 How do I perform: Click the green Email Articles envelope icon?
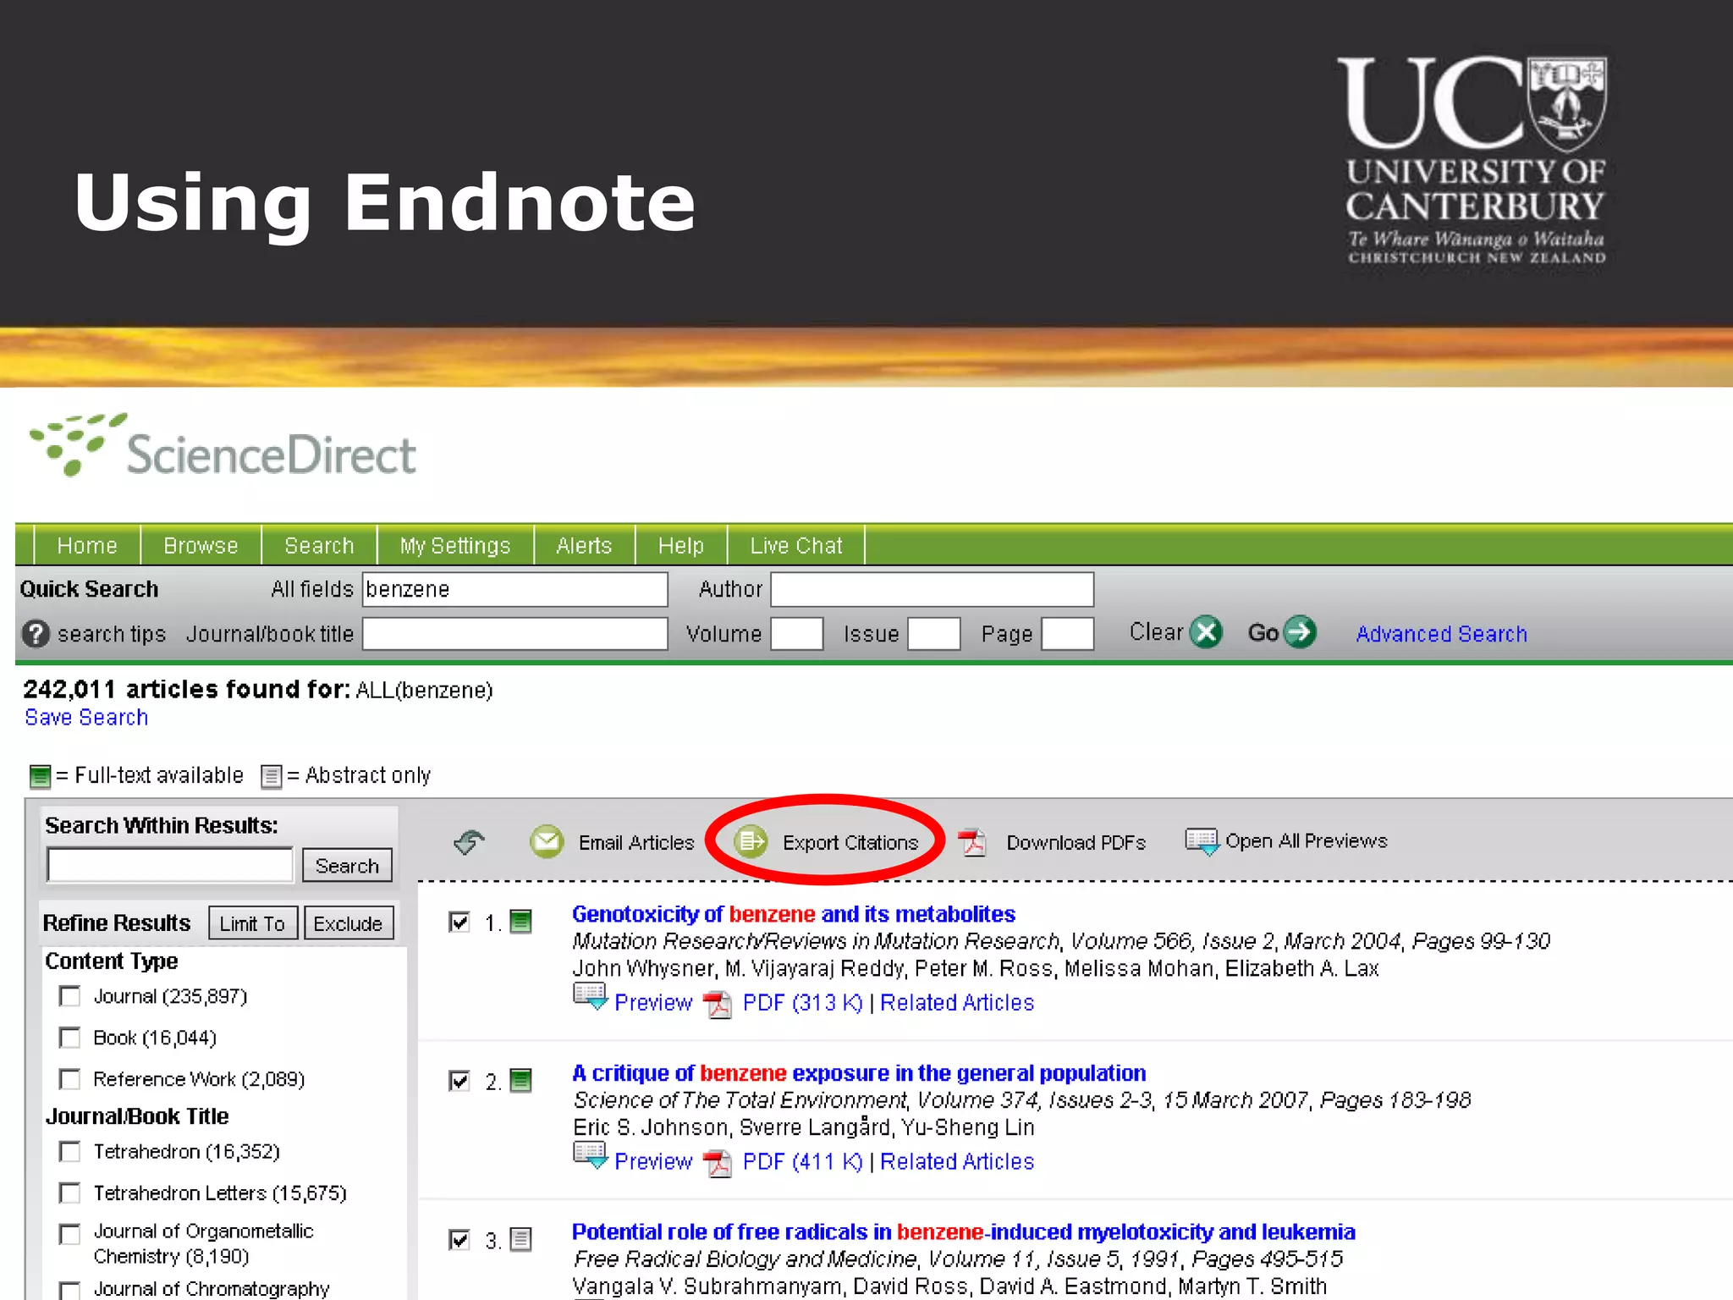547,841
